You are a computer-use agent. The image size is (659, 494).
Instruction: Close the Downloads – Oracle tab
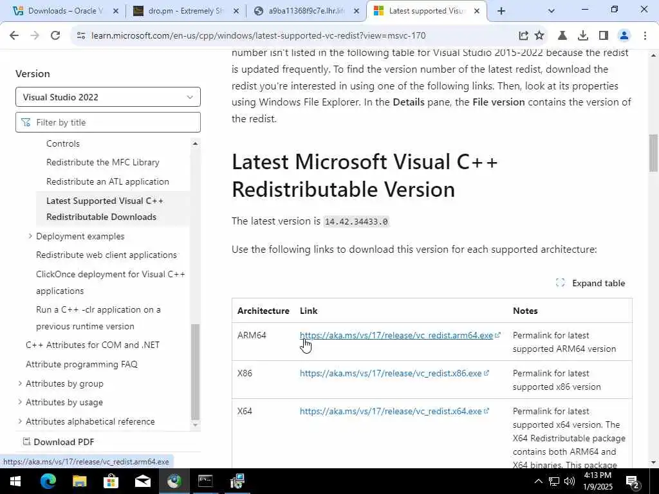point(116,11)
